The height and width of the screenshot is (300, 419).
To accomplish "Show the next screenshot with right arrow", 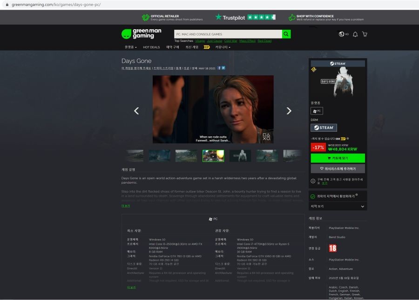I will pos(289,111).
